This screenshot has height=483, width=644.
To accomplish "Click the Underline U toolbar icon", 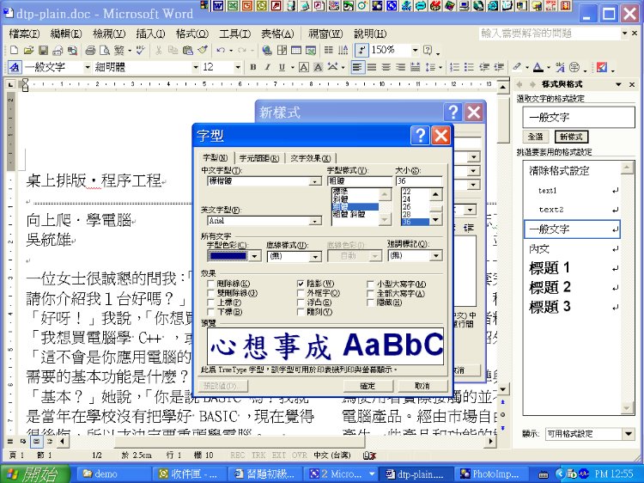I will (282, 67).
